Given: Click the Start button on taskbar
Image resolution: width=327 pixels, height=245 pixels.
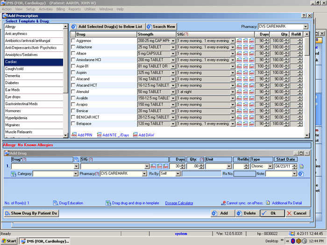Looking at the screenshot, I should [x=9, y=241].
